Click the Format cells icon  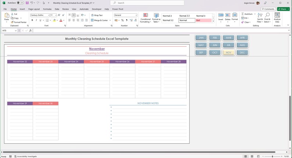[235, 15]
